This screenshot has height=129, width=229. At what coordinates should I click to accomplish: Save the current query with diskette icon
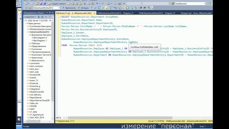pyautogui.click(x=41, y=4)
